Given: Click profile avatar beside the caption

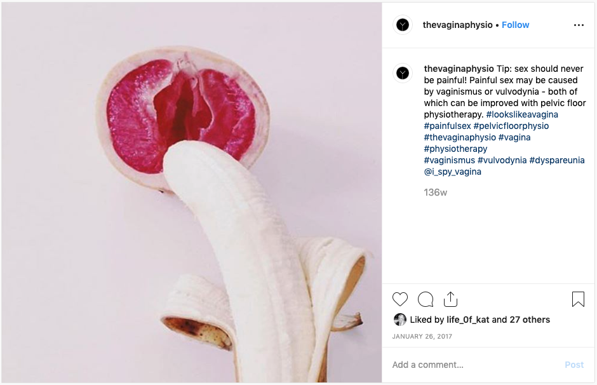Looking at the screenshot, I should pos(403,73).
